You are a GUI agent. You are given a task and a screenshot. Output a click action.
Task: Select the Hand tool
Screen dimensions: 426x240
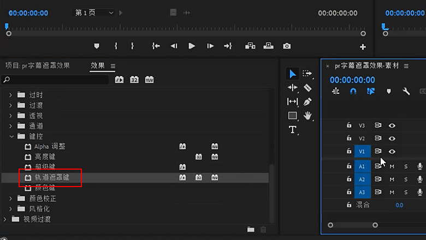pos(307,116)
